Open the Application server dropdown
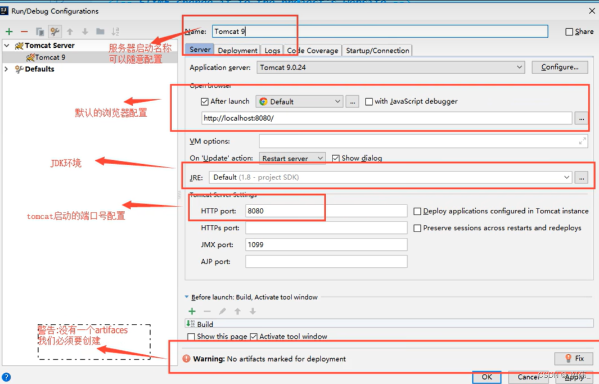Image resolution: width=599 pixels, height=384 pixels. point(390,67)
